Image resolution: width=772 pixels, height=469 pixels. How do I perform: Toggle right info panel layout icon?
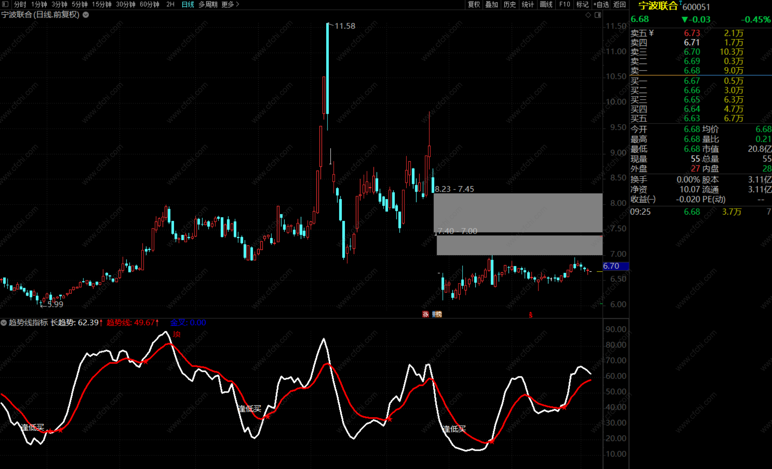tap(598, 15)
